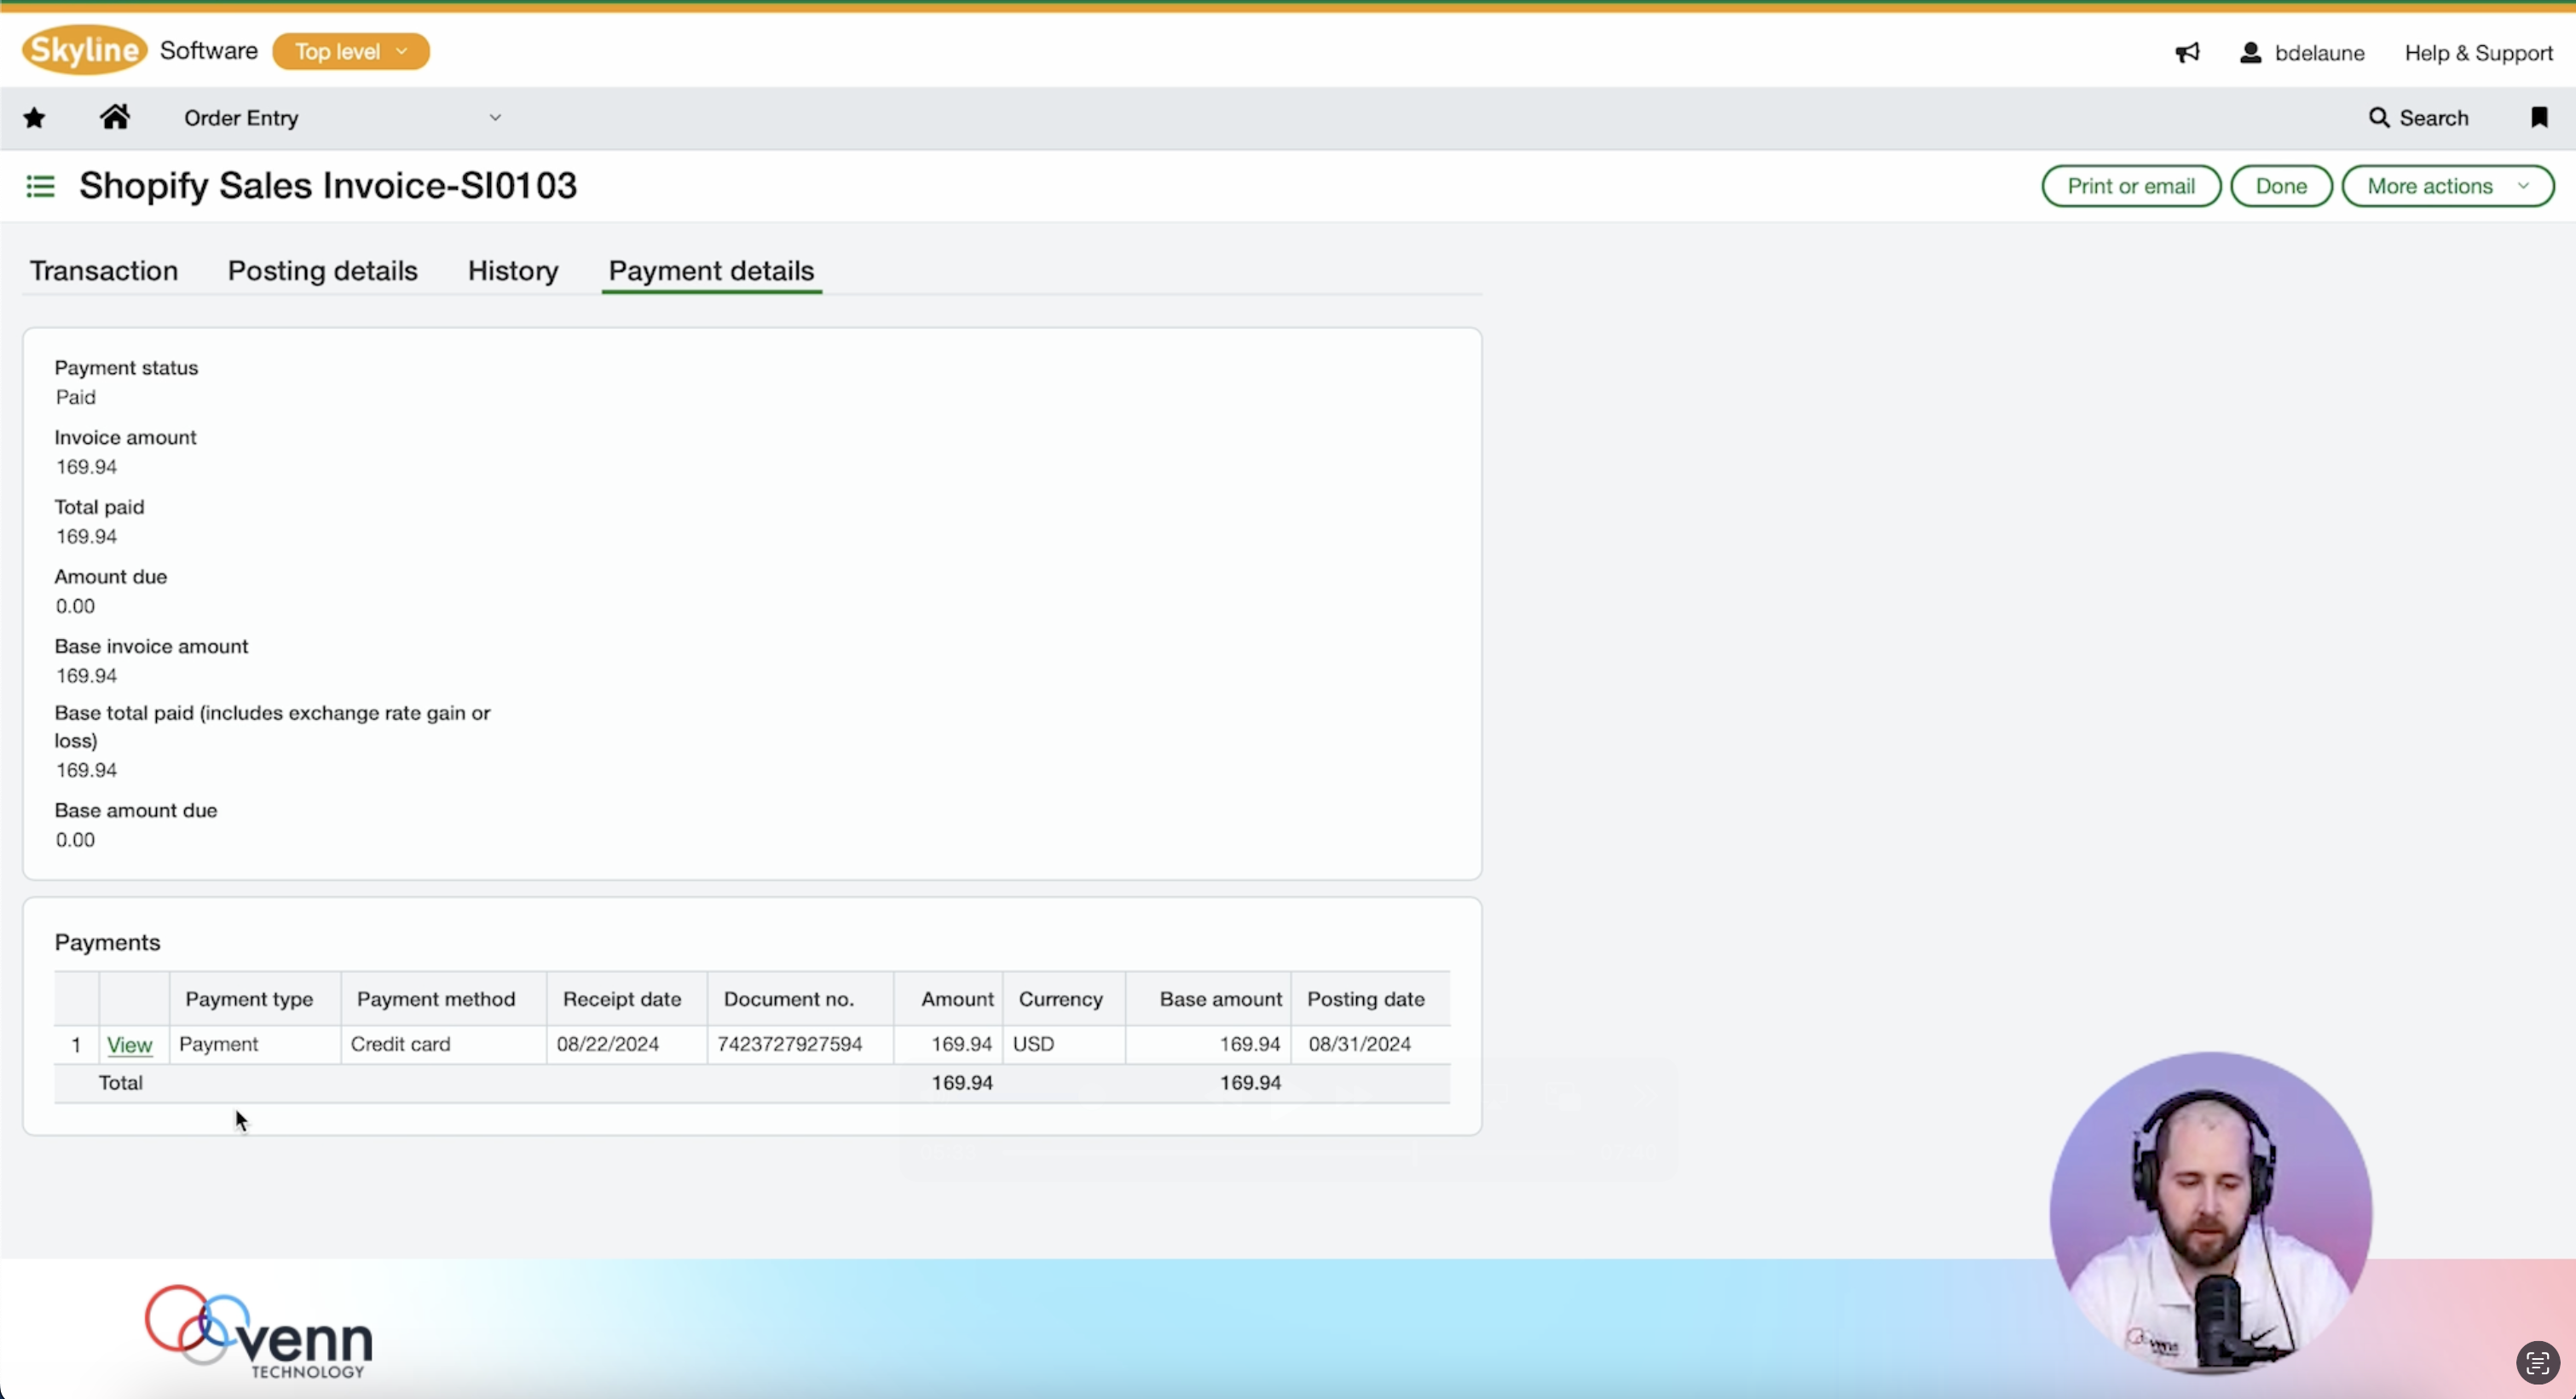Click the presenter webcam thumbnail
Screen dimensions: 2576x1399
[2211, 1213]
